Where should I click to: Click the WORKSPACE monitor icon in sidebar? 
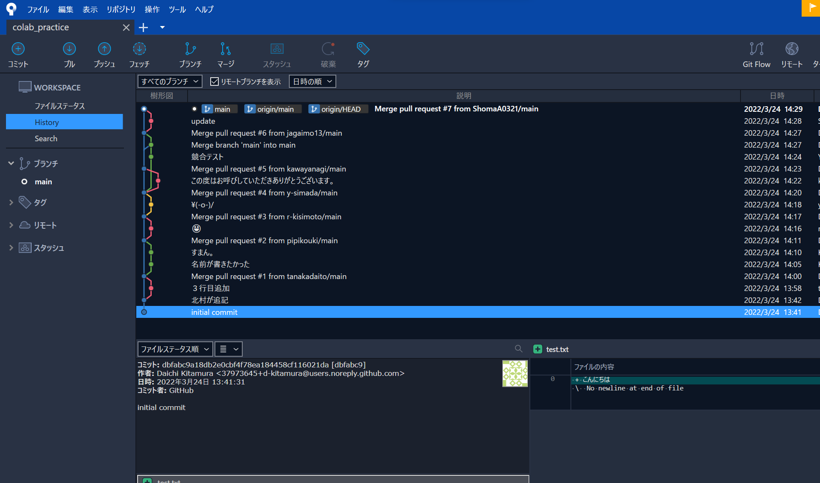(25, 87)
